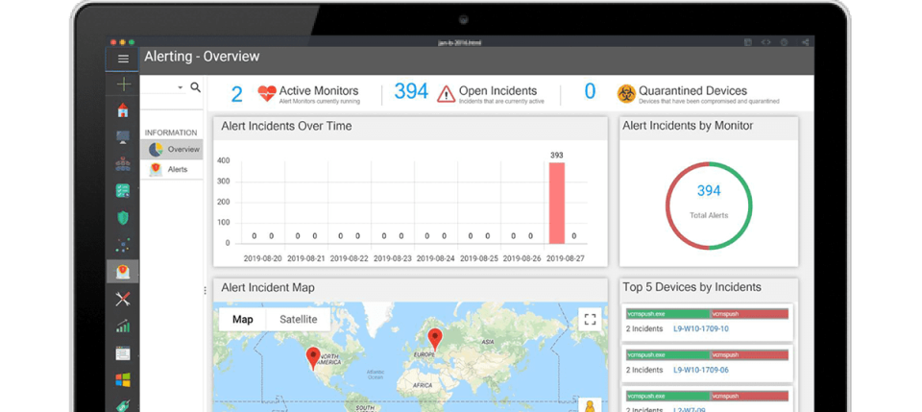Click the code brackets icon in title bar
The height and width of the screenshot is (412, 922).
pos(765,42)
